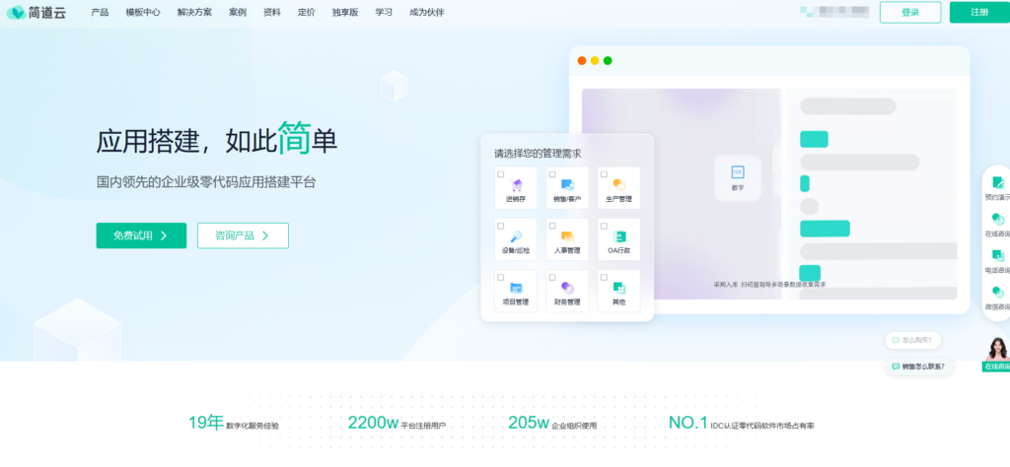Open 成为伙伴 in top navigation
The image size is (1010, 467).
(x=426, y=12)
